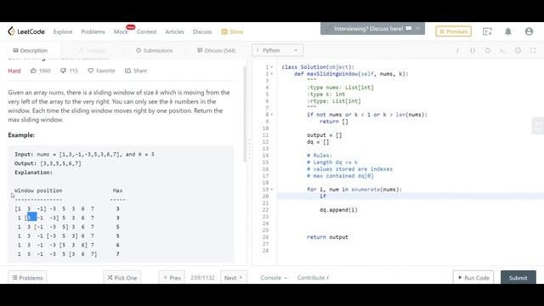Toggle editor full screen mode
The width and height of the screenshot is (544, 306).
pos(533,50)
